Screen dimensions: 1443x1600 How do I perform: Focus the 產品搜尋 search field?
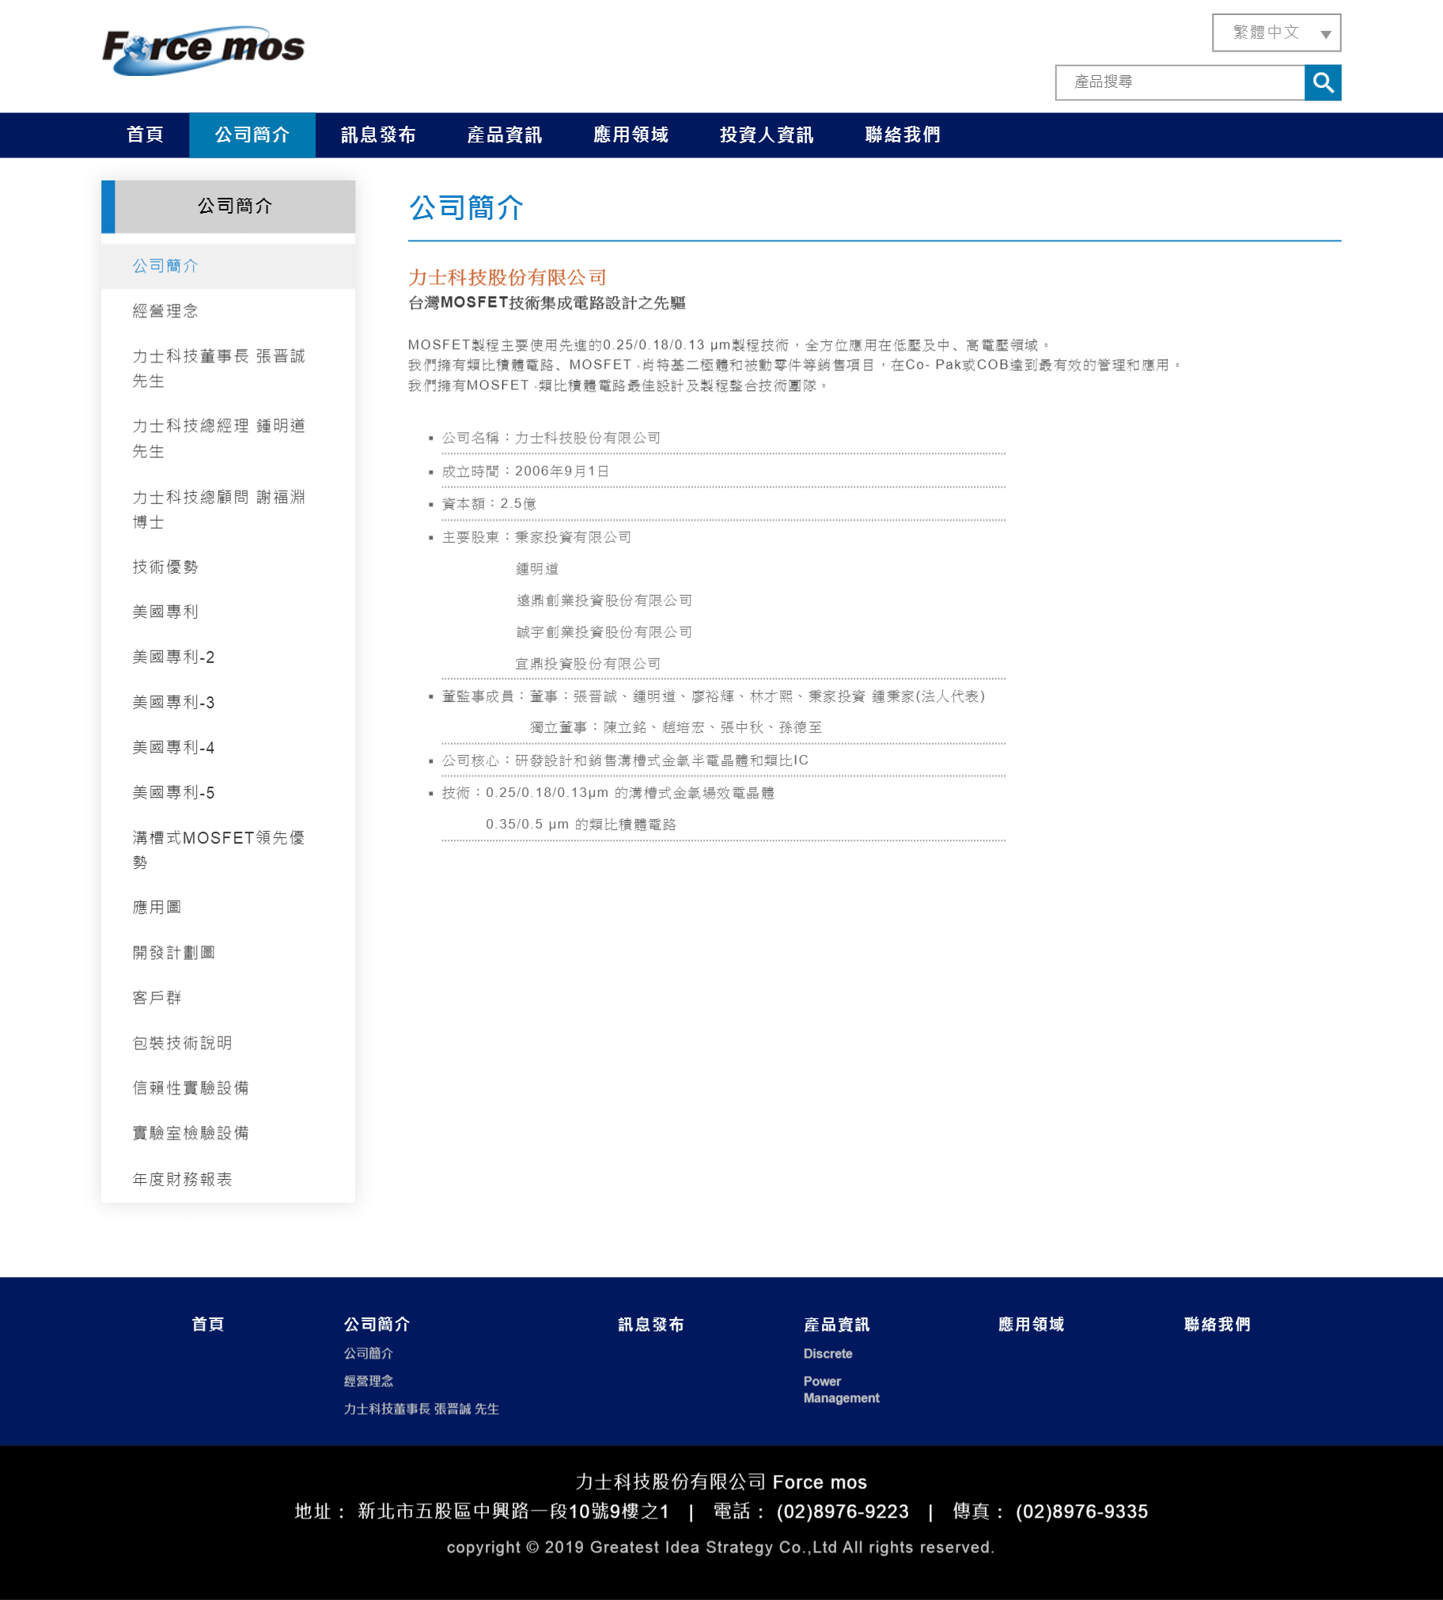click(x=1180, y=82)
